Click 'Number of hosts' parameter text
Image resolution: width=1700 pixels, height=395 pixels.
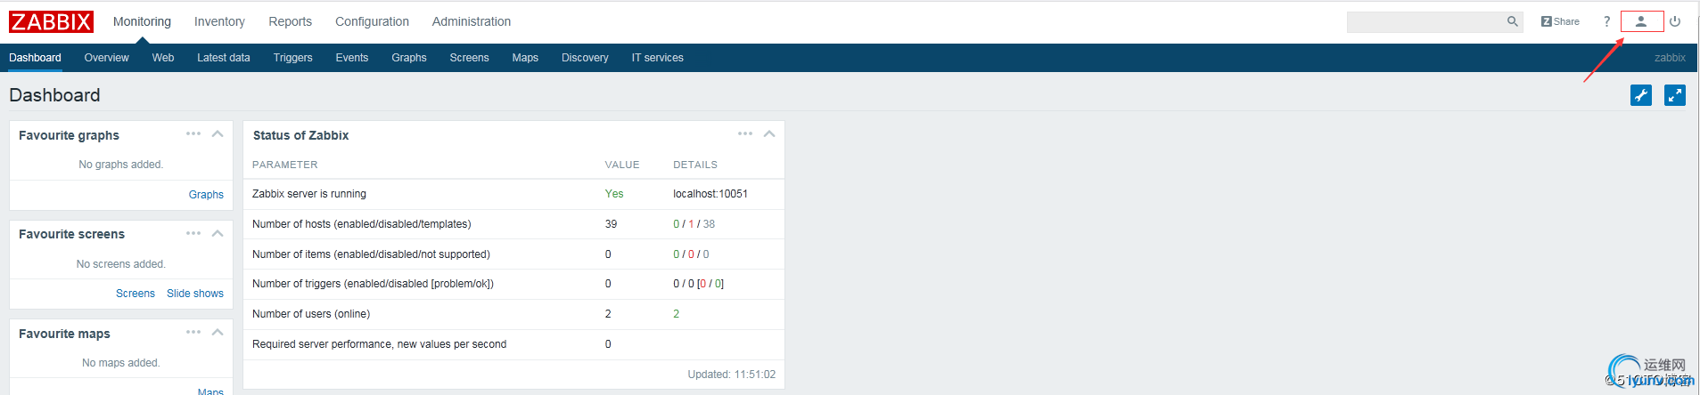pyautogui.click(x=361, y=224)
